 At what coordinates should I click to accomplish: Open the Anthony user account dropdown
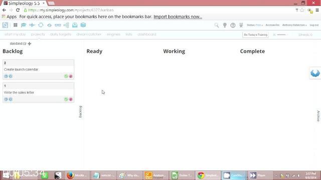pyautogui.click(x=294, y=25)
